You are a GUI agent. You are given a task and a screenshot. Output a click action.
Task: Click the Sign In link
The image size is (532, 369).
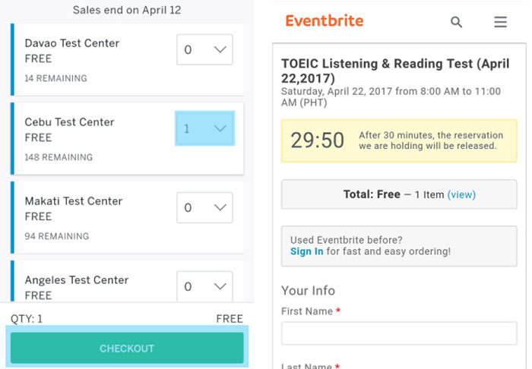click(x=307, y=251)
